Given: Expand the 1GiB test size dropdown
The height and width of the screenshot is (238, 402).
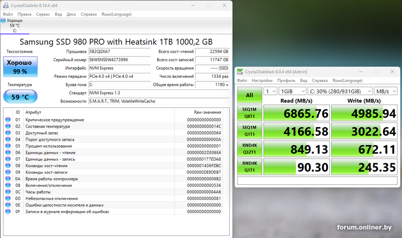Looking at the screenshot, I should (293, 91).
